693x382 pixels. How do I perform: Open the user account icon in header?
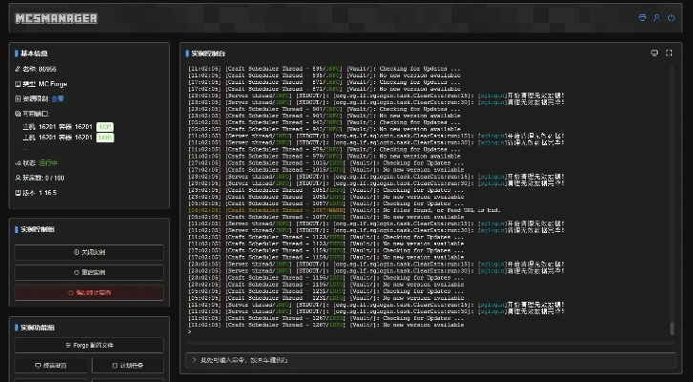[657, 18]
